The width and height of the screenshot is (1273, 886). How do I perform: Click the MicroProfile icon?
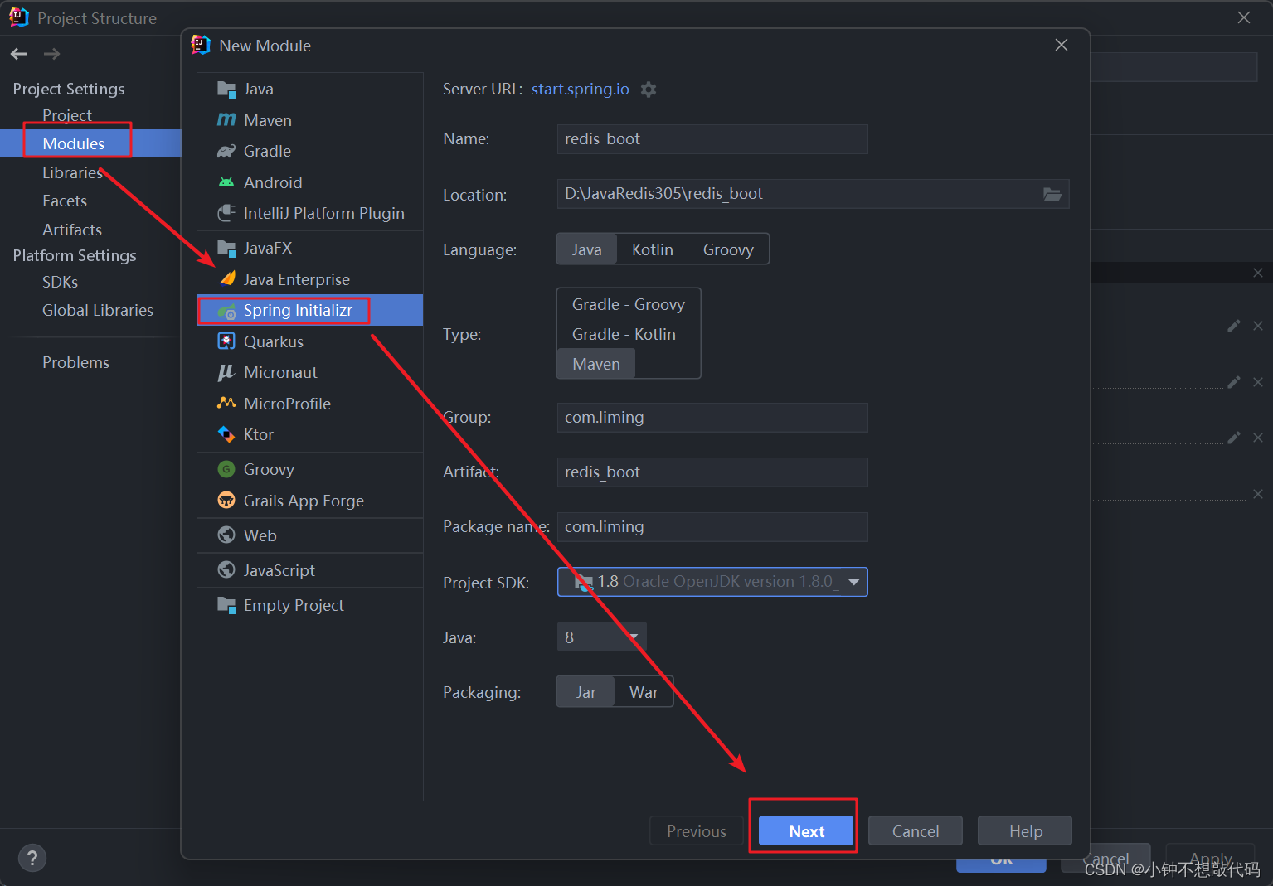[226, 404]
